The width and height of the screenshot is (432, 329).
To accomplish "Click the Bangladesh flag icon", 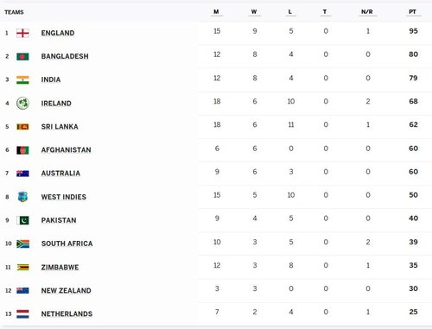I will [22, 56].
